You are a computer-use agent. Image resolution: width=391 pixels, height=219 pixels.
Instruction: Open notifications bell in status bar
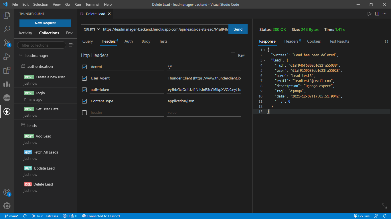(x=385, y=216)
